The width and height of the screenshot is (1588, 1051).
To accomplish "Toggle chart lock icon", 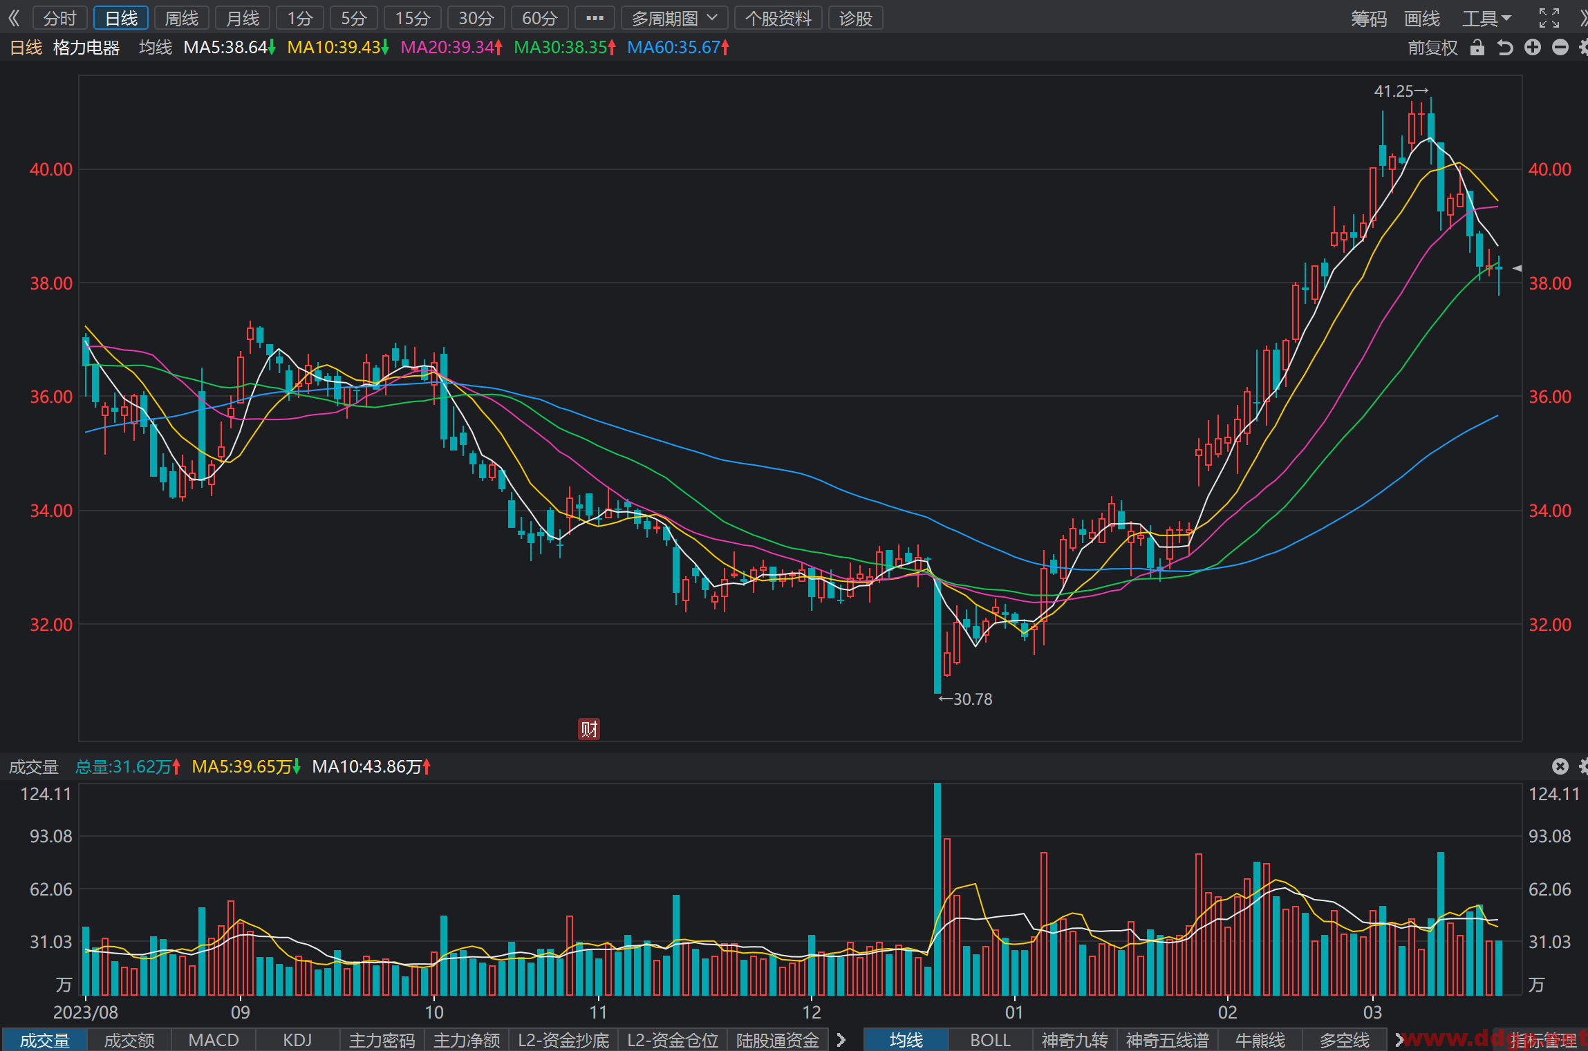I will [1477, 47].
